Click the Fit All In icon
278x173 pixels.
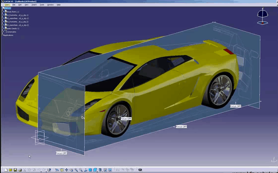coord(62,170)
